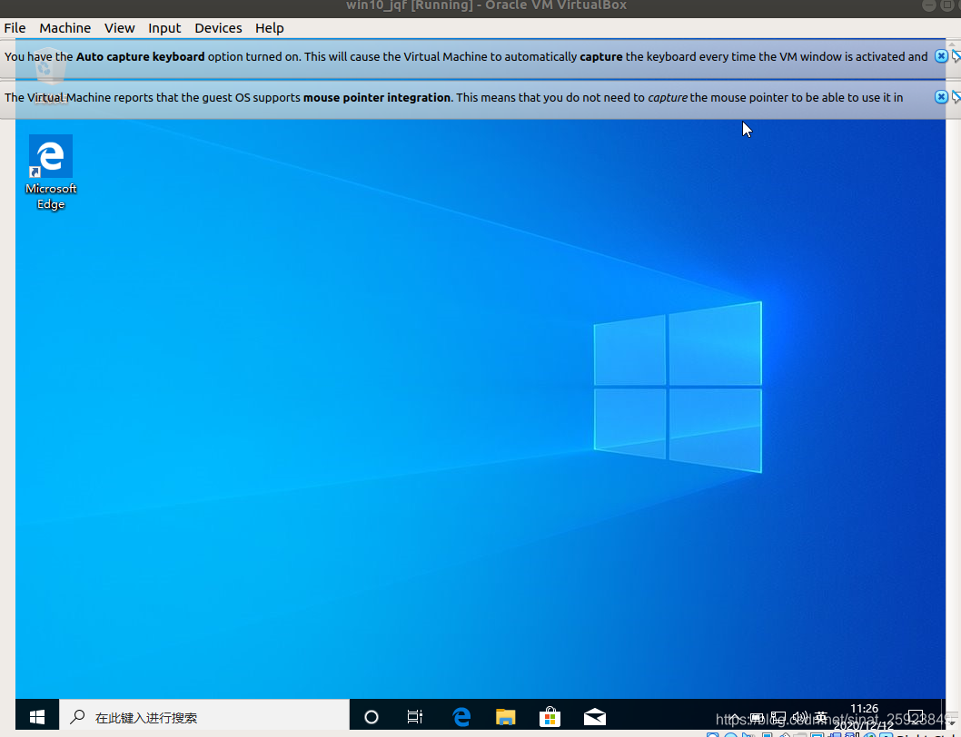Screen dimensions: 961x737
Task: Open the Windows Action Center
Action: point(916,717)
